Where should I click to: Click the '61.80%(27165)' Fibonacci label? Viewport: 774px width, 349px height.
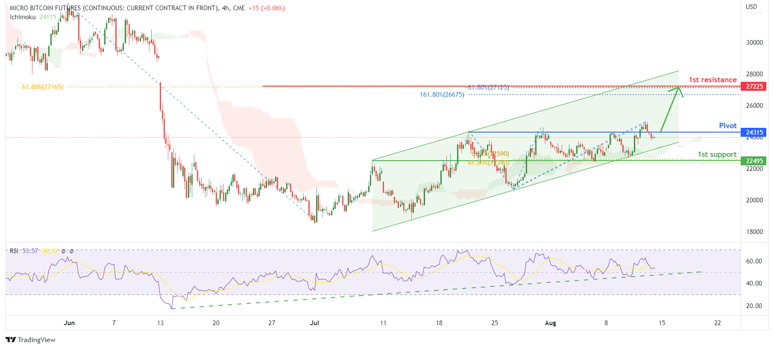point(43,87)
